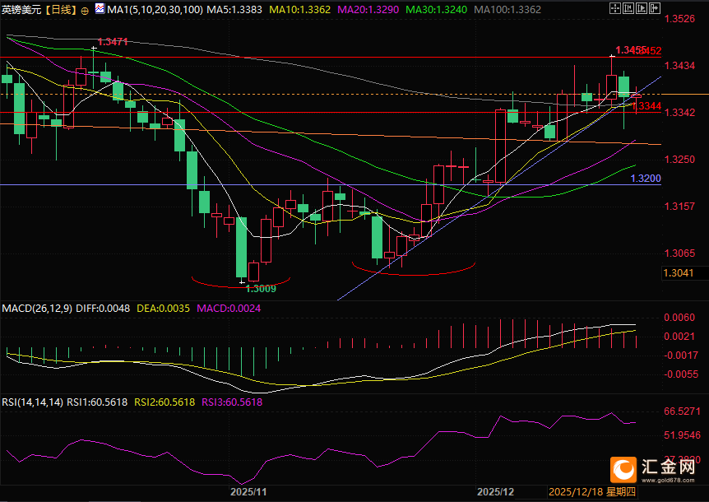
Task: Open the MA indicator chart icon
Action: [x=100, y=8]
